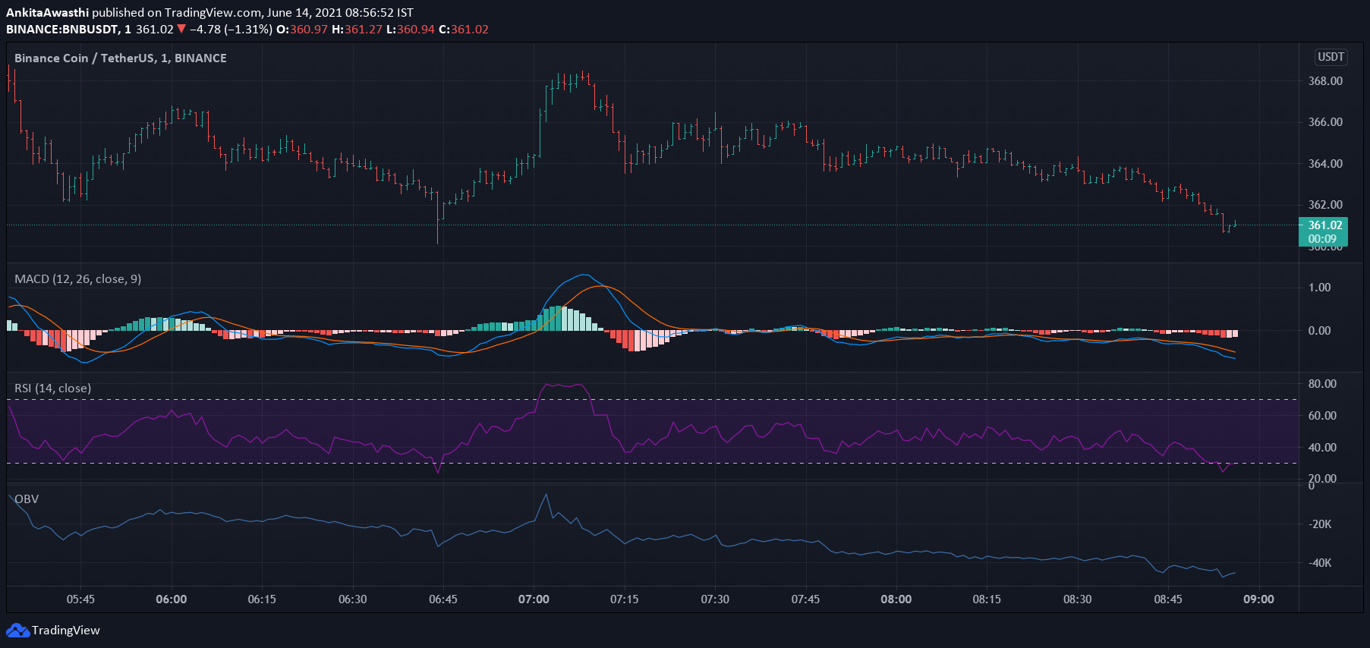Click the 07:00 time axis label
Viewport: 1370px width, 648px height.
[x=534, y=599]
